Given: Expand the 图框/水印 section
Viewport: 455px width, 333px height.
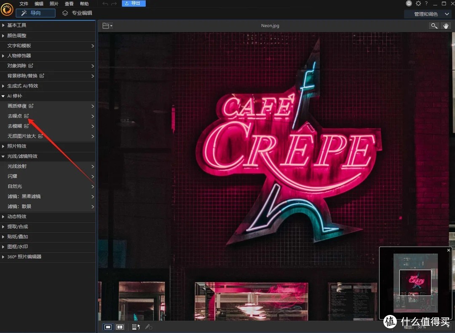Looking at the screenshot, I should pyautogui.click(x=48, y=247).
